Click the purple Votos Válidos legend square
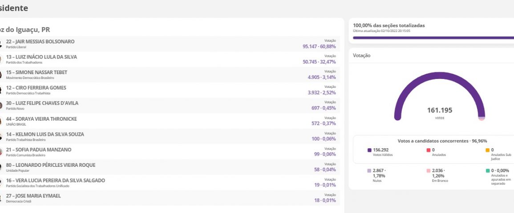 pos(369,150)
